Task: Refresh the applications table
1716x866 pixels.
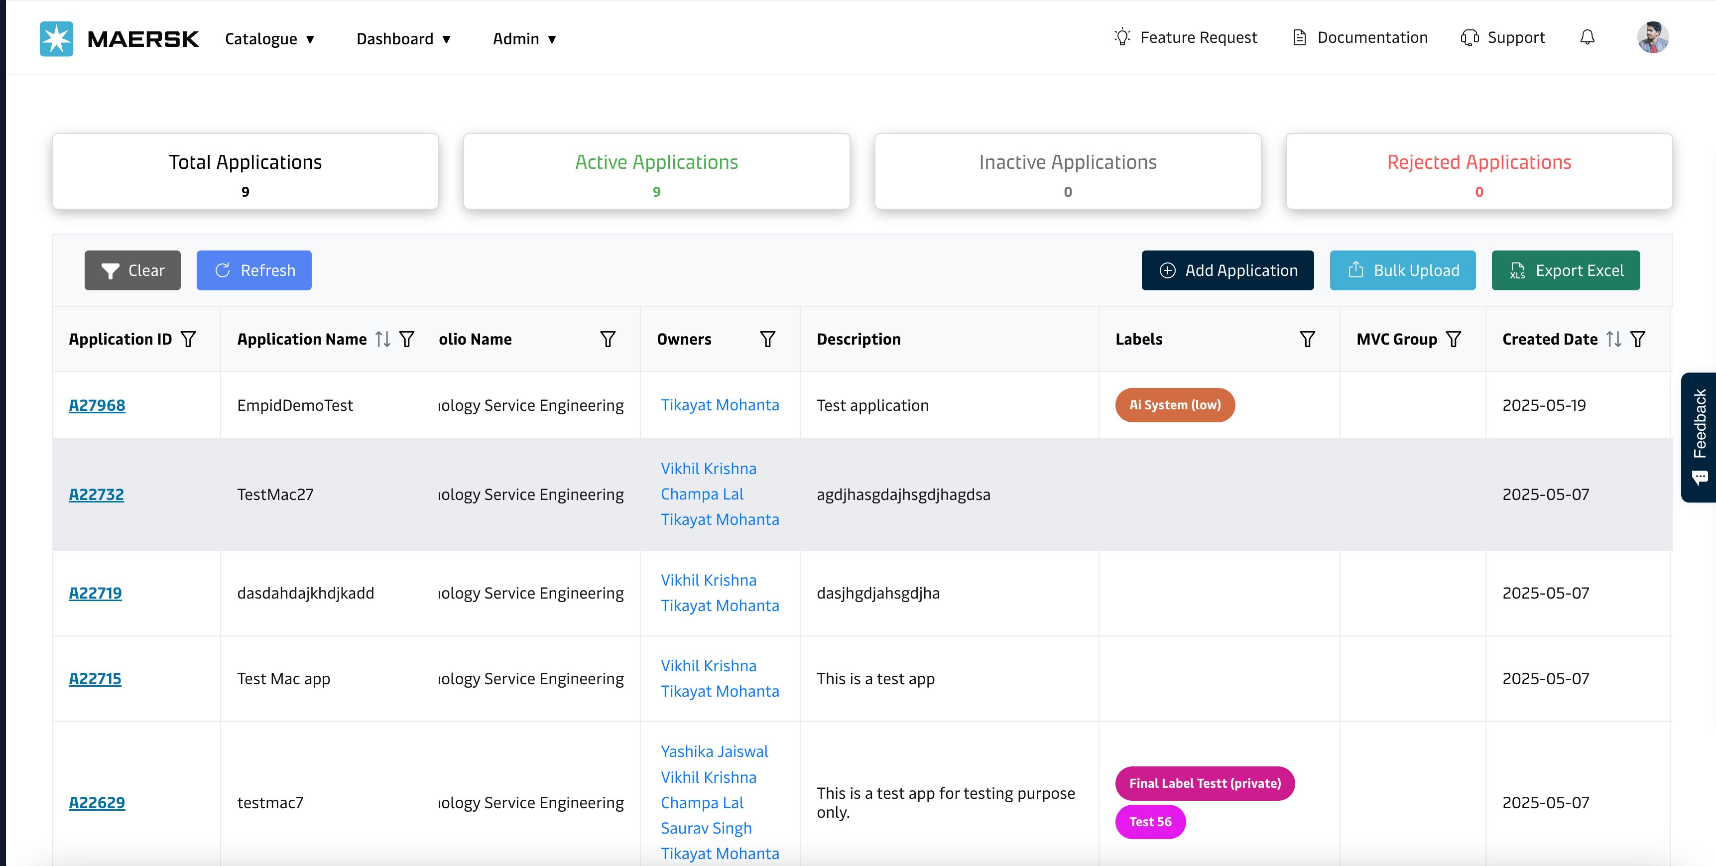Action: click(x=254, y=270)
